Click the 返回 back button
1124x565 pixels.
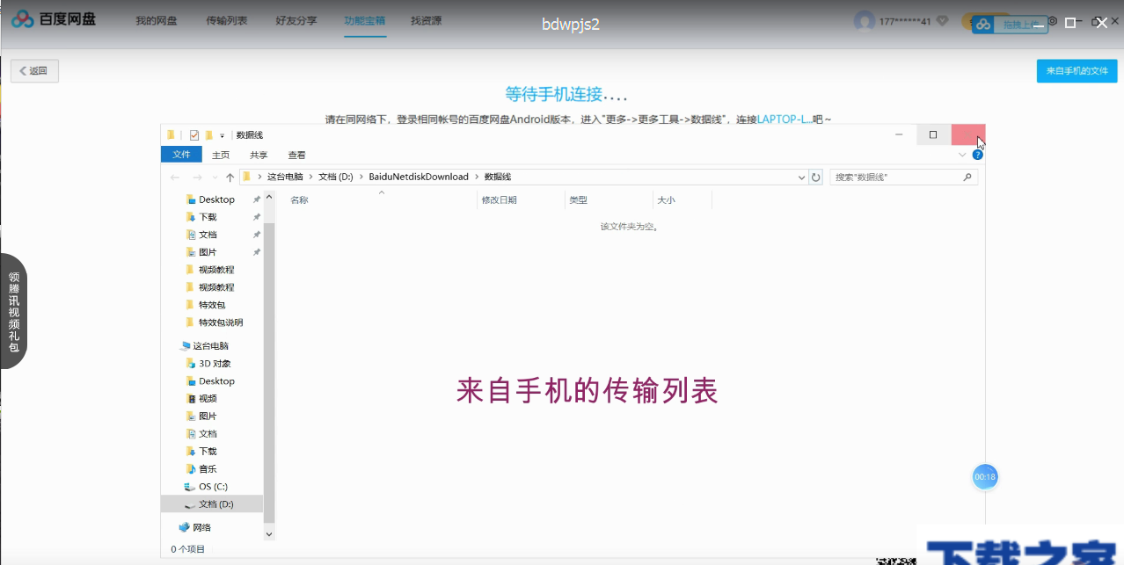pyautogui.click(x=34, y=70)
